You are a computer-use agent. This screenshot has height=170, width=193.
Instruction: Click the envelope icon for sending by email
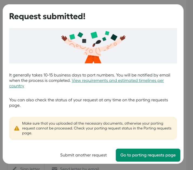(55, 169)
